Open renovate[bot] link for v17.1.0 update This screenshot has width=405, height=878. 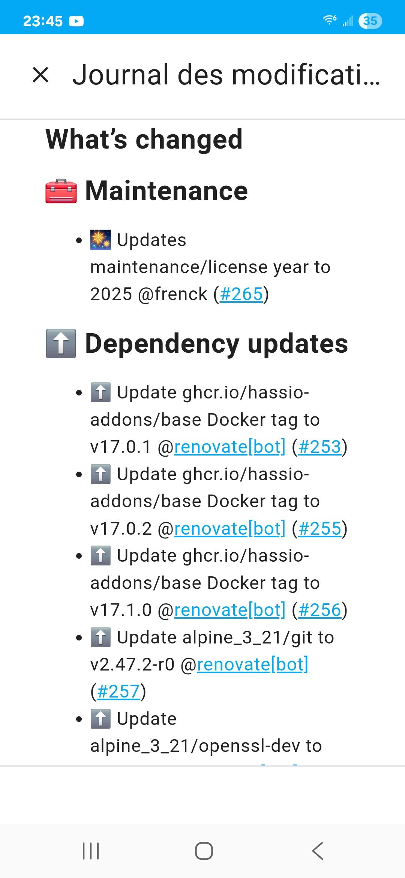pos(230,610)
